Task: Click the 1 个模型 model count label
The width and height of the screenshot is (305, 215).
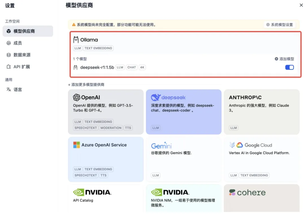Action: click(80, 59)
